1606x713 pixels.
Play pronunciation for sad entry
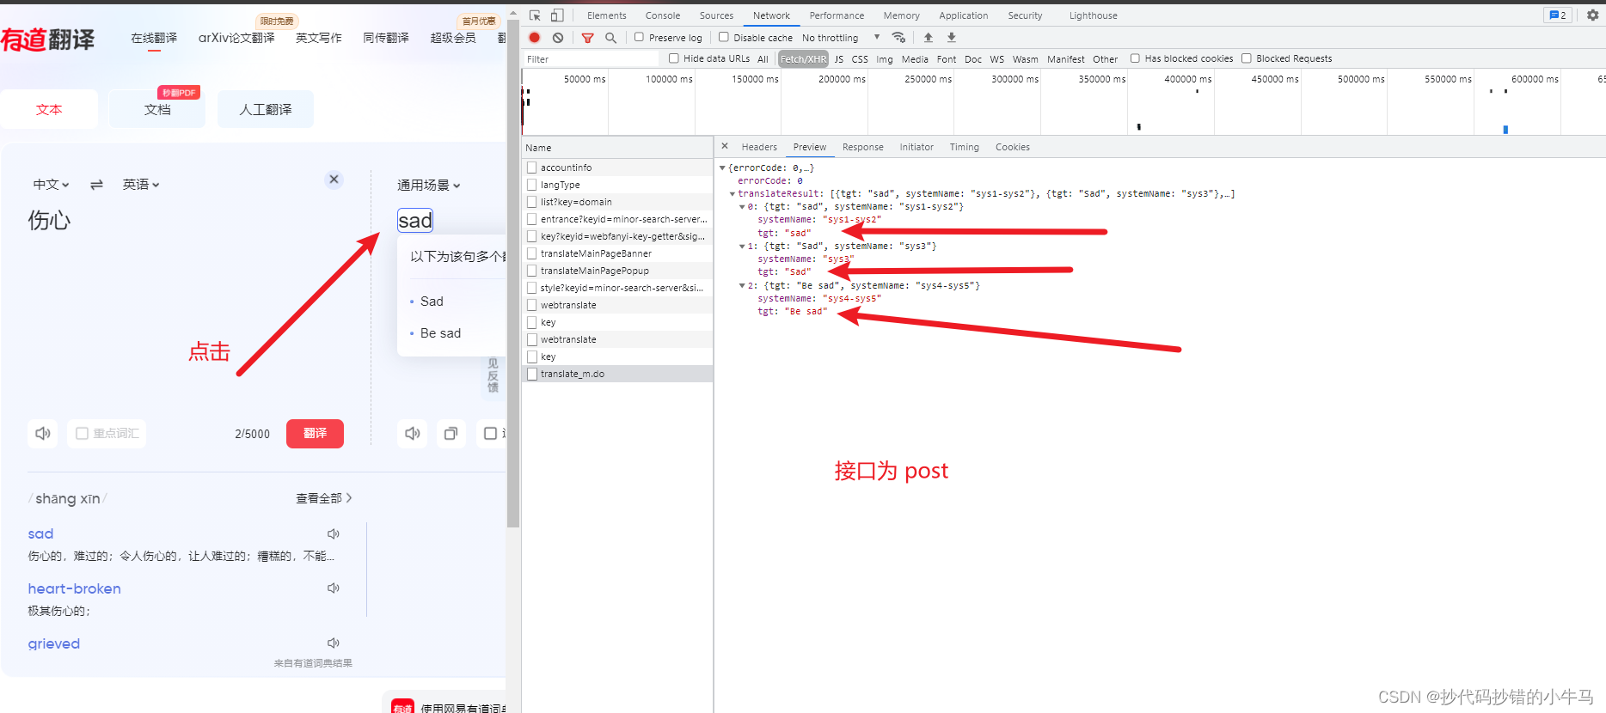[334, 533]
